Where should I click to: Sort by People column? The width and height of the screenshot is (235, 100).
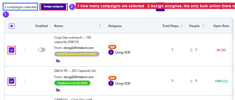[x=203, y=26]
